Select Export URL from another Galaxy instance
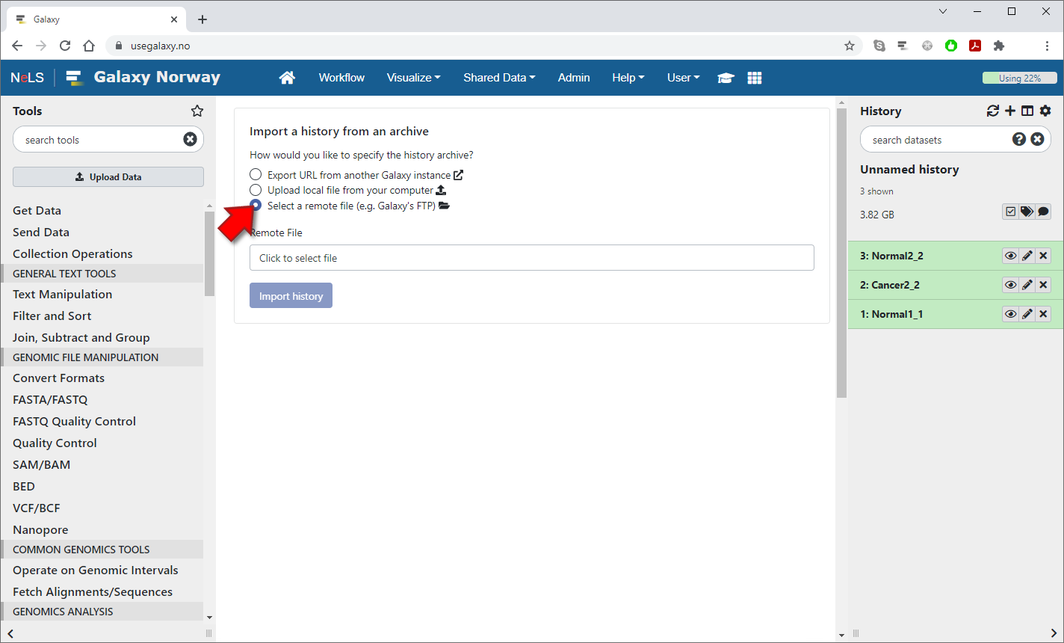The width and height of the screenshot is (1064, 643). (x=256, y=175)
